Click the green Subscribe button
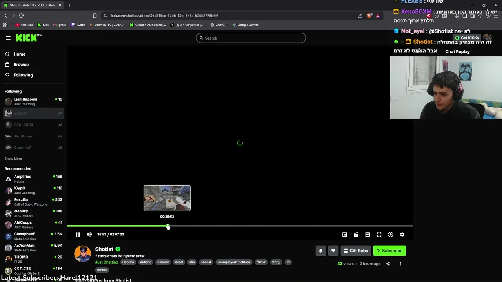 click(x=389, y=251)
